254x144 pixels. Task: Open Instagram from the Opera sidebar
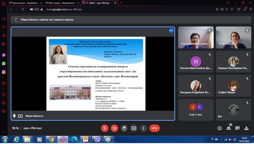[x=4, y=72]
